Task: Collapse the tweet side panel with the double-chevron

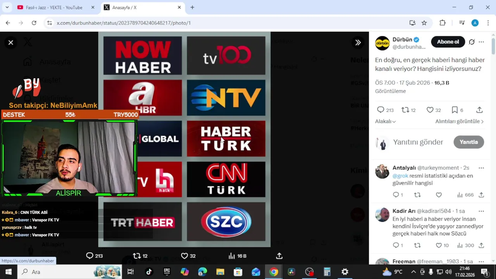Action: (x=358, y=43)
